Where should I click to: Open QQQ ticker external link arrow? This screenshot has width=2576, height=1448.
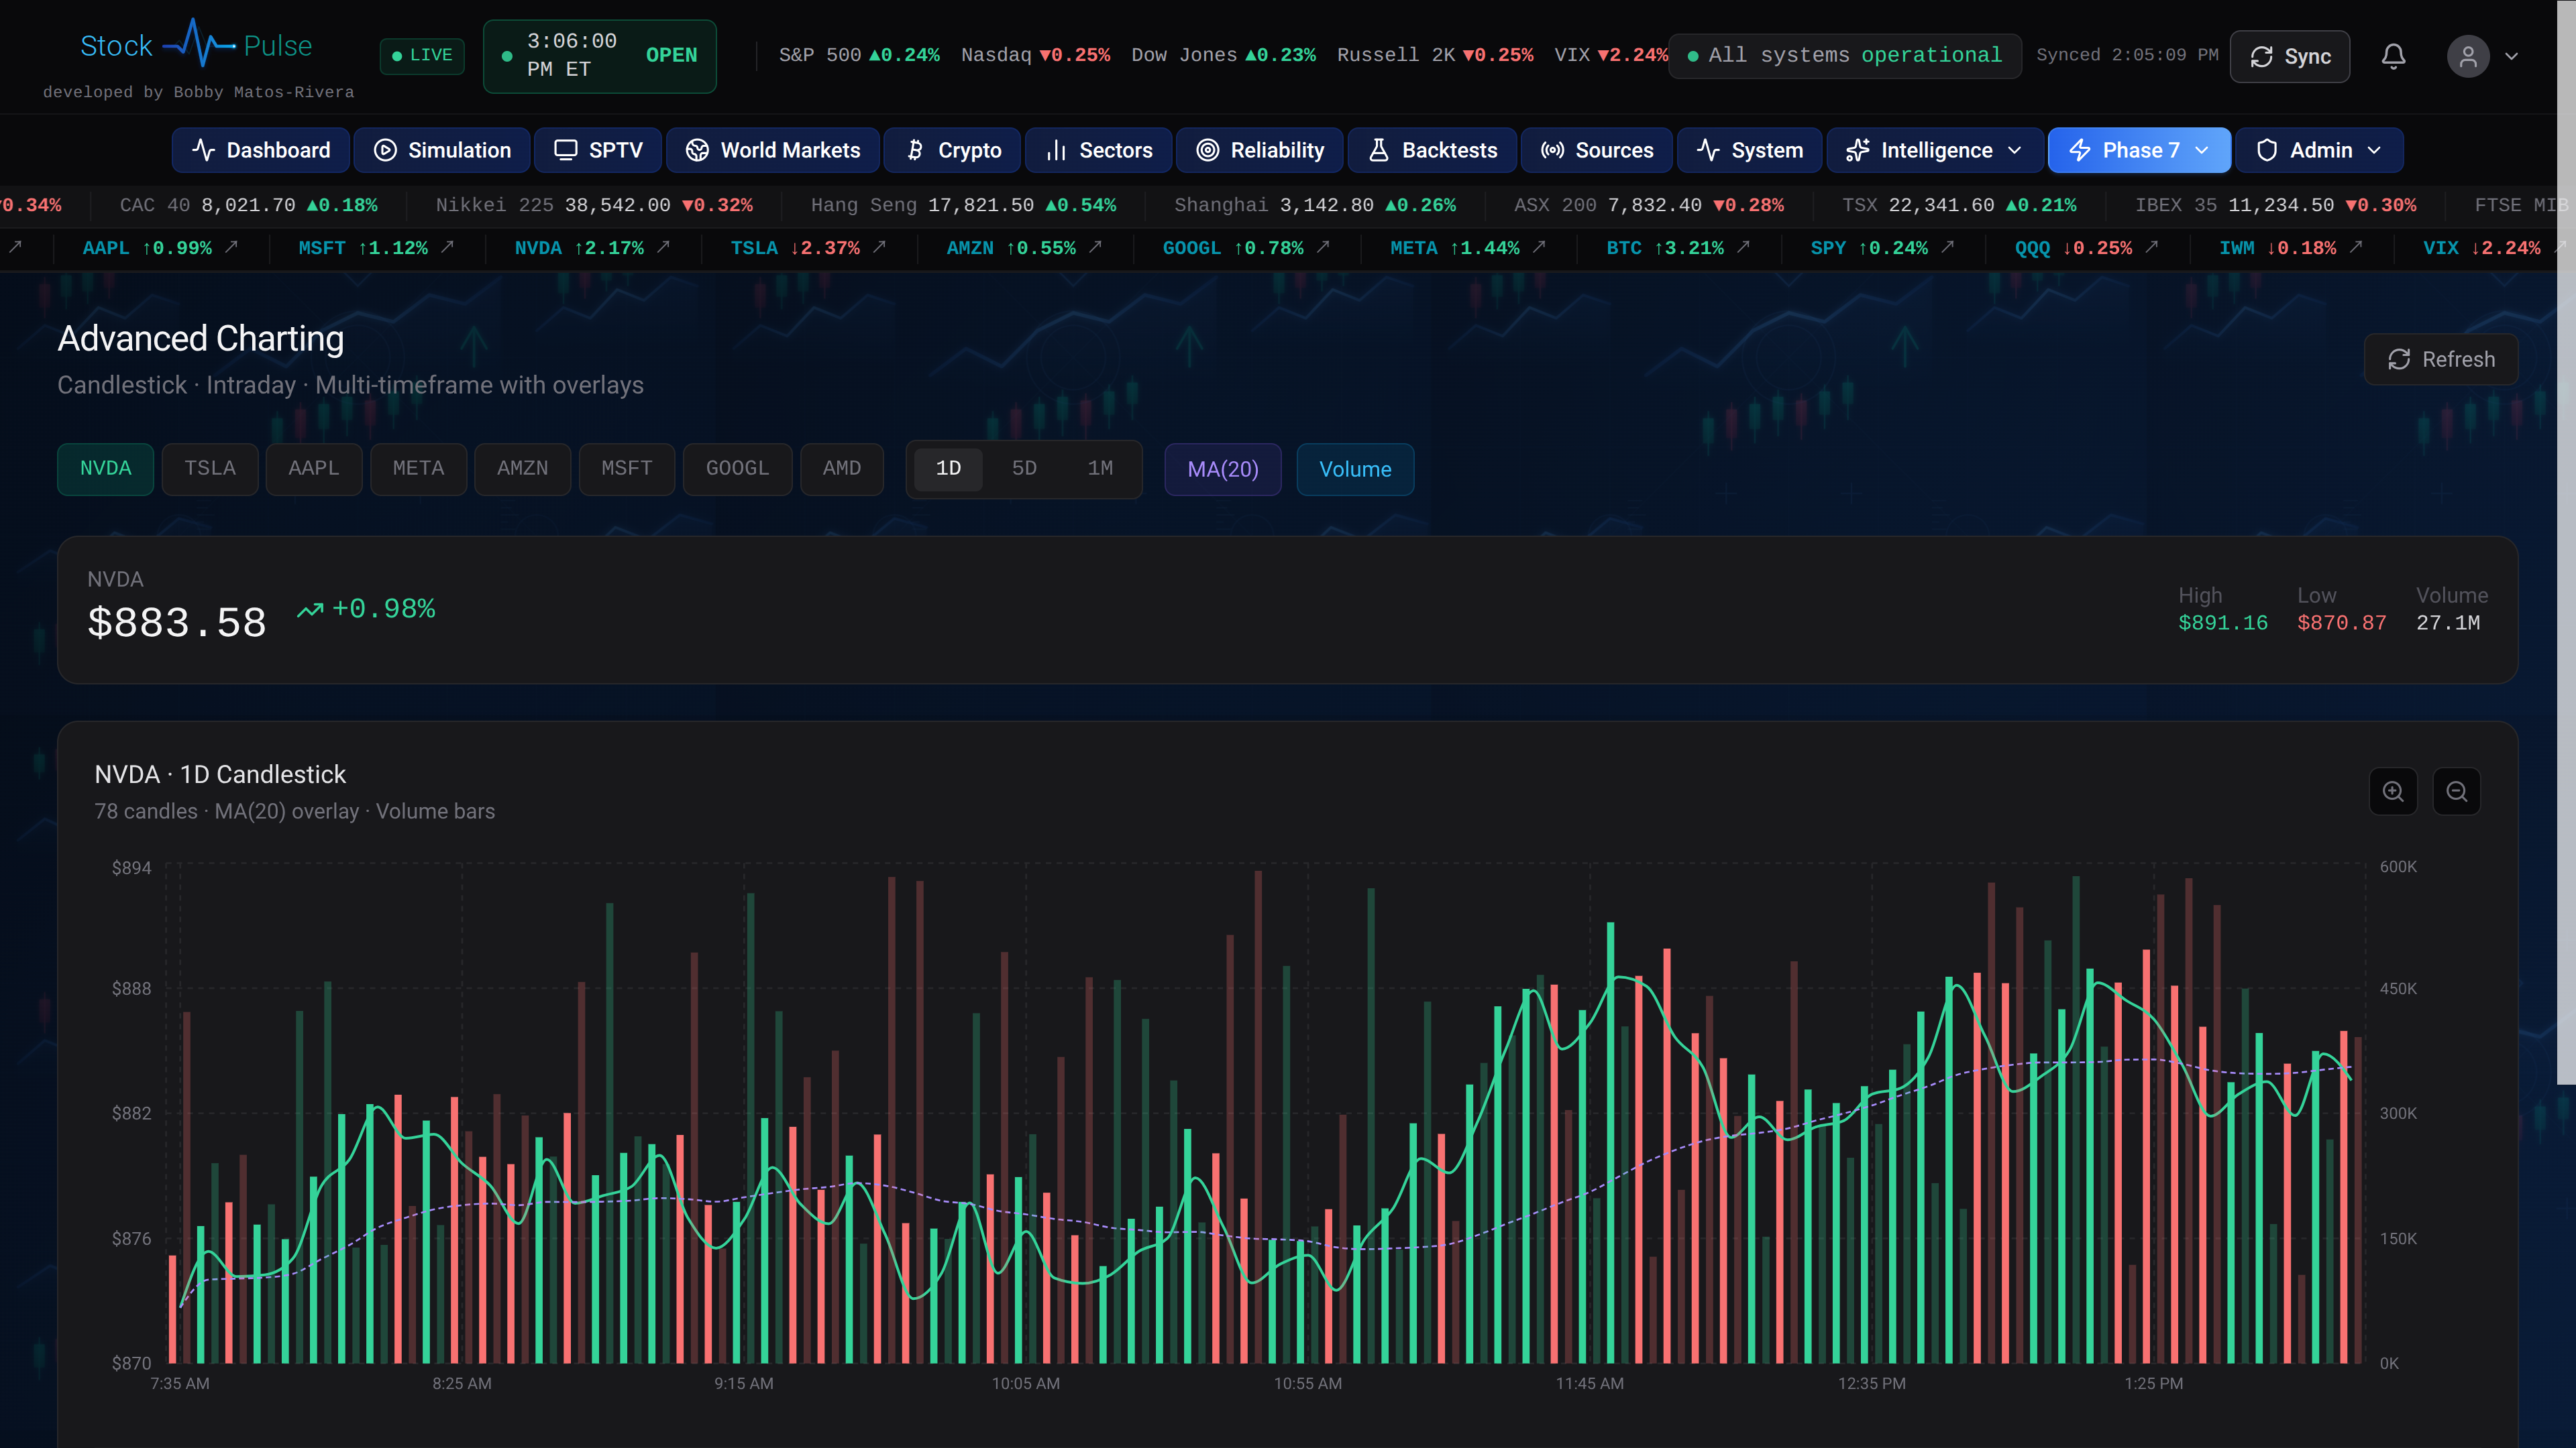[2151, 247]
